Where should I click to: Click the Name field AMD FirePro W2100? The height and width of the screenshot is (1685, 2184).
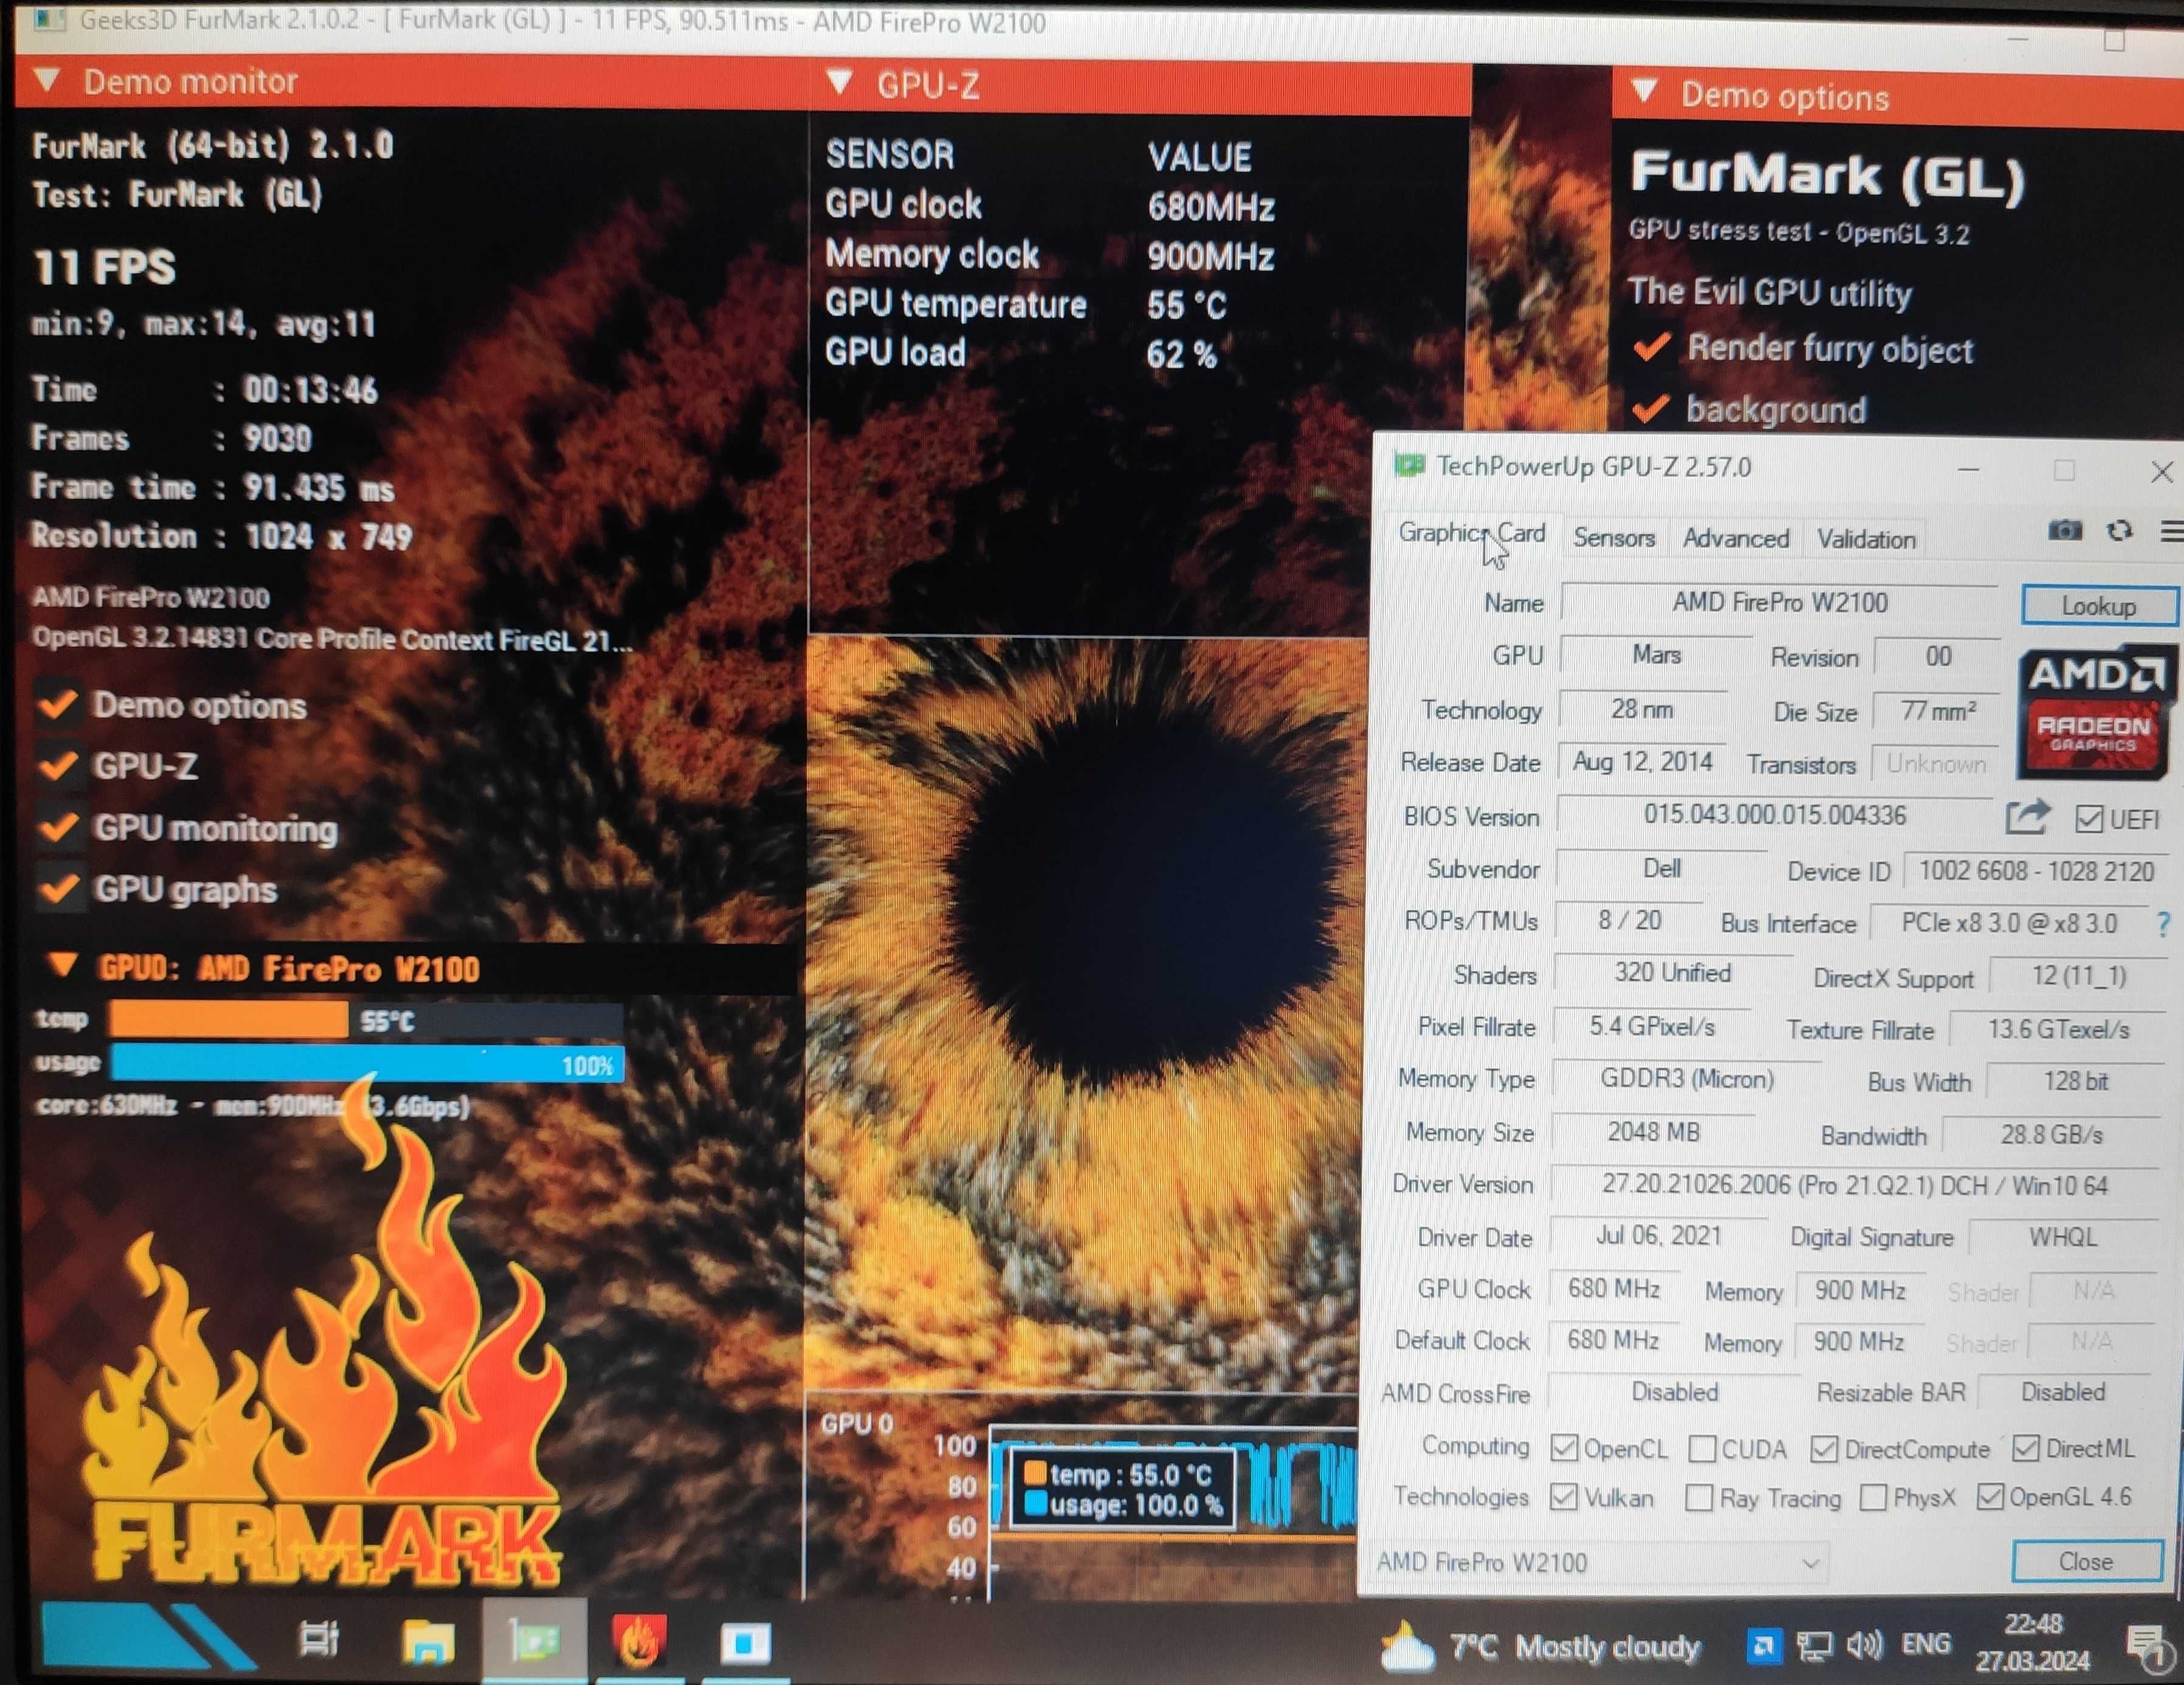(1779, 602)
